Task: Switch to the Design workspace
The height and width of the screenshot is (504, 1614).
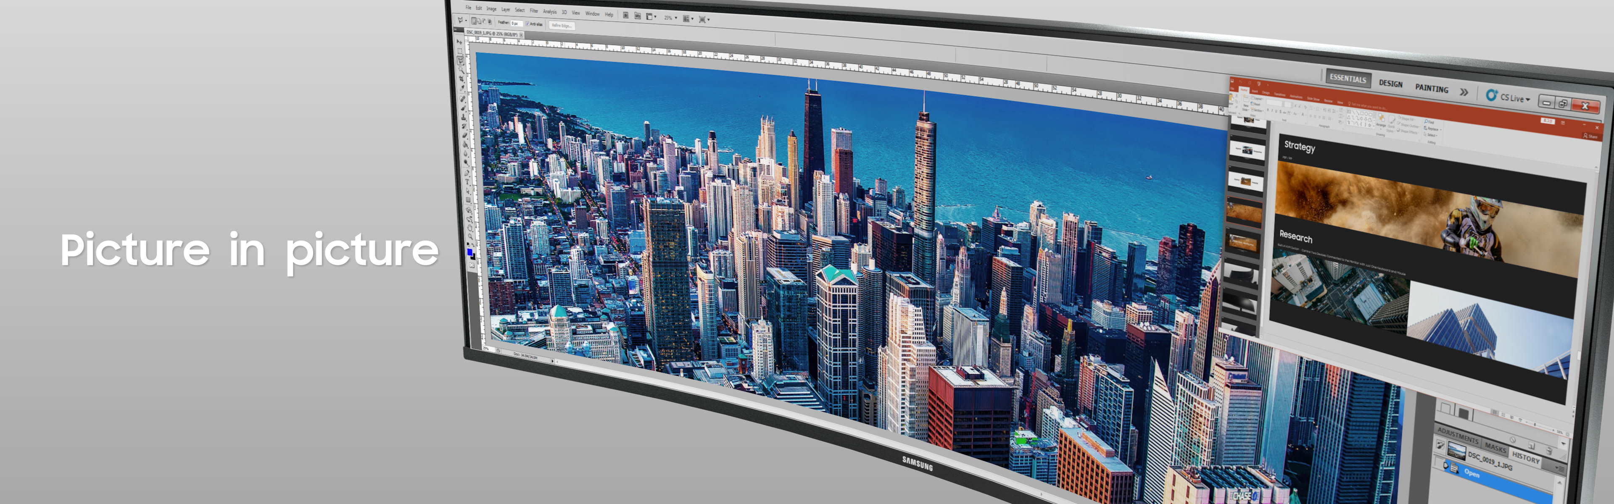Action: click(1390, 84)
